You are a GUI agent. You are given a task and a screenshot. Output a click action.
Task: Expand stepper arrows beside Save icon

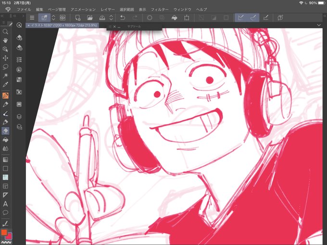pos(112,18)
